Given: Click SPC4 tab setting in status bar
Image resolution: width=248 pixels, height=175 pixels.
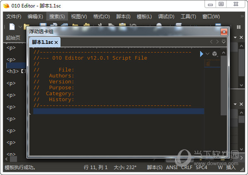Looking at the screenshot, I should pyautogui.click(x=201, y=168).
